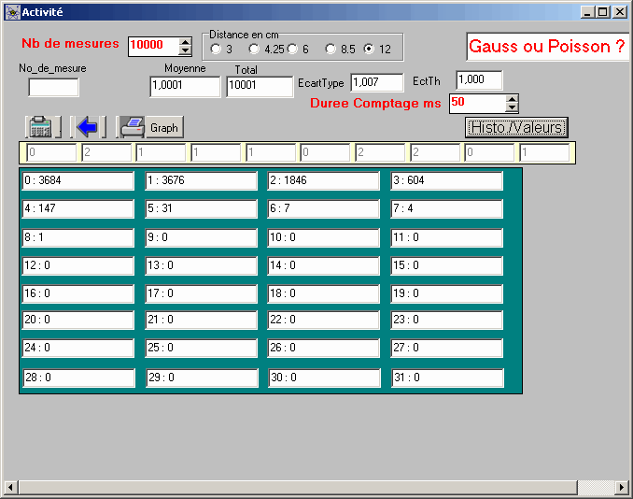Click the EcartType value field
Image resolution: width=633 pixels, height=499 pixels.
pyautogui.click(x=376, y=83)
